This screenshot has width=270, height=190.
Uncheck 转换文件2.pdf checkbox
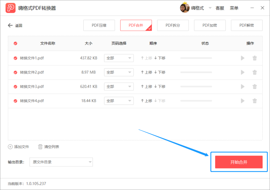(16, 72)
